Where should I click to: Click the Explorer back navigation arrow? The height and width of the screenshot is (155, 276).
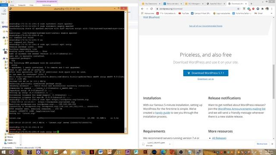click(3, 22)
